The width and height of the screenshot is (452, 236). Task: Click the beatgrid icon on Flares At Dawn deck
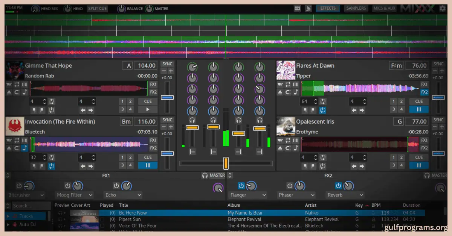tap(296, 85)
